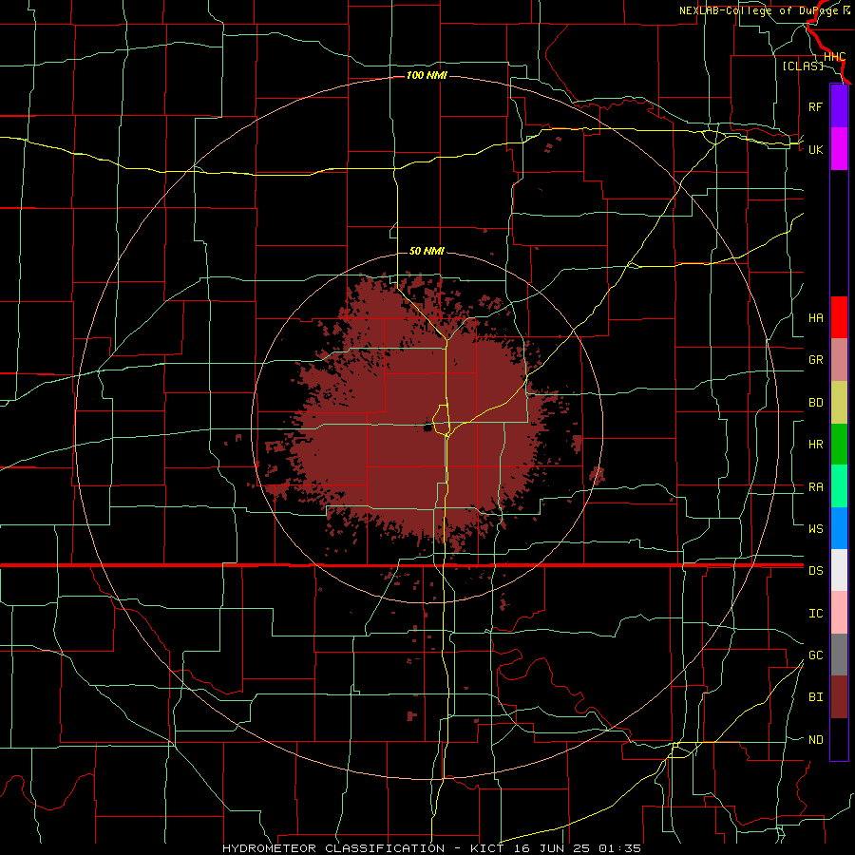Select the yellow BD legend color swatch
This screenshot has height=855, width=855.
[x=839, y=402]
